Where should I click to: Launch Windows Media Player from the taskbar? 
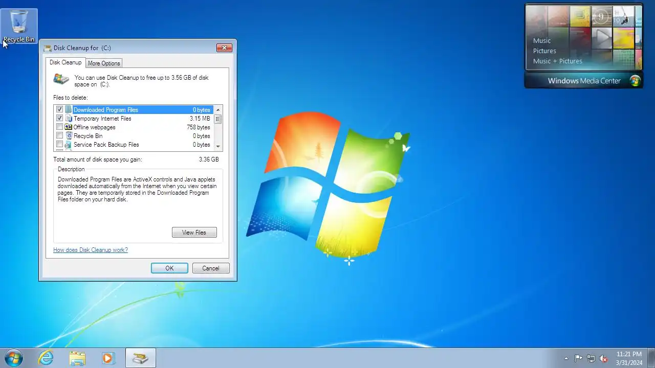click(x=108, y=358)
